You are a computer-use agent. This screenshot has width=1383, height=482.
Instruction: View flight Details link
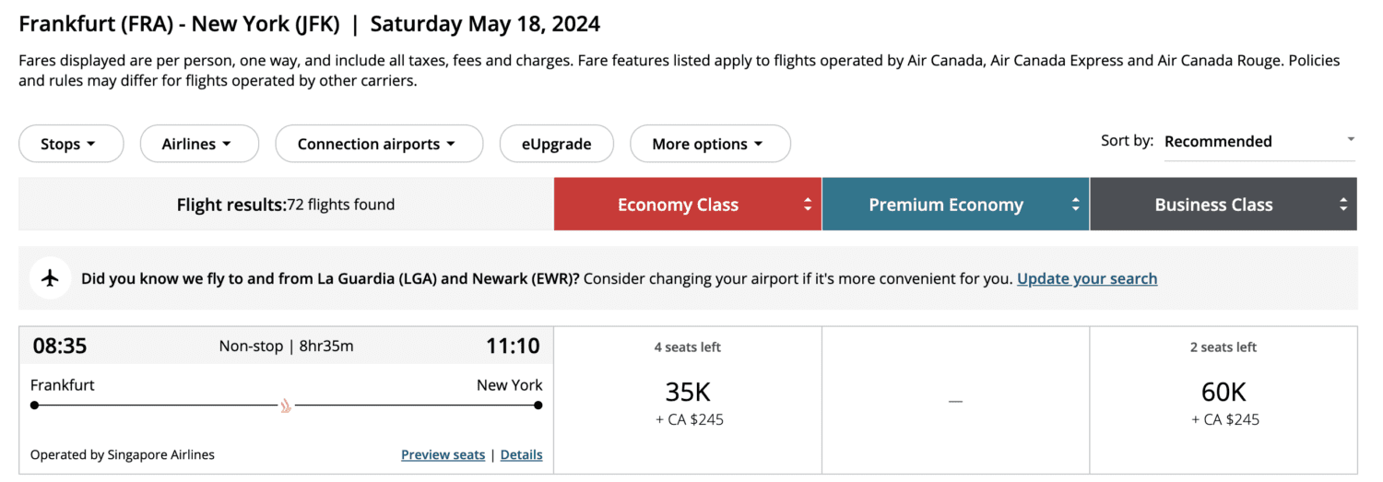tap(521, 454)
